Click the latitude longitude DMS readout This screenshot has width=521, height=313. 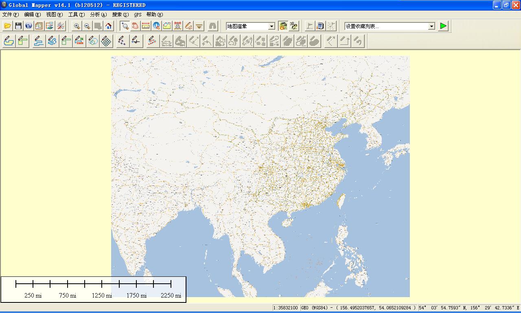469,308
